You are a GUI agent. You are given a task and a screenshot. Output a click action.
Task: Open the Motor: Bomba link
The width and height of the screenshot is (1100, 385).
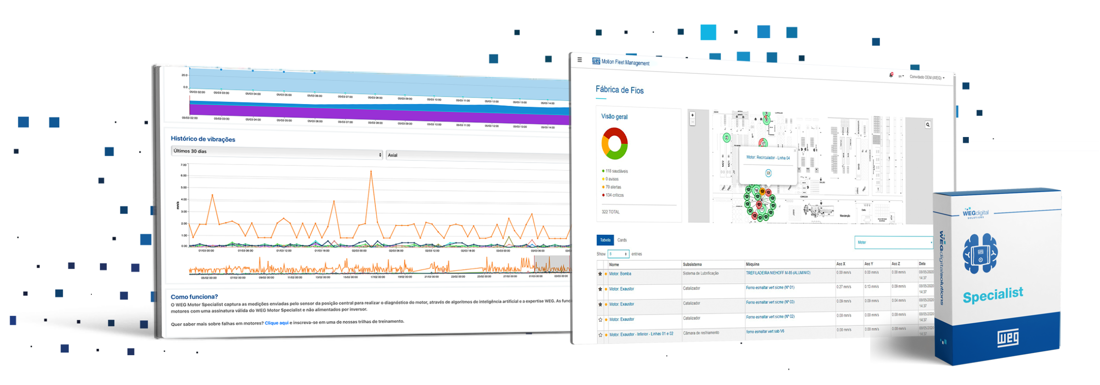pyautogui.click(x=620, y=274)
